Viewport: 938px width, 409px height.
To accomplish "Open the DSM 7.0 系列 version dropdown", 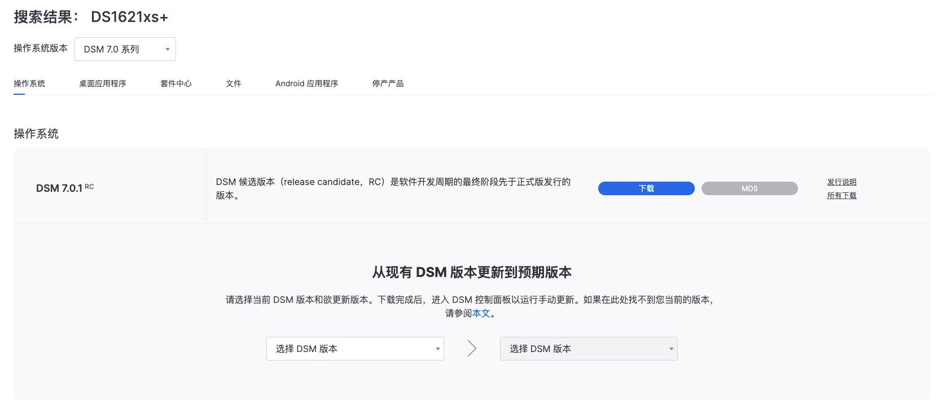I will 125,49.
